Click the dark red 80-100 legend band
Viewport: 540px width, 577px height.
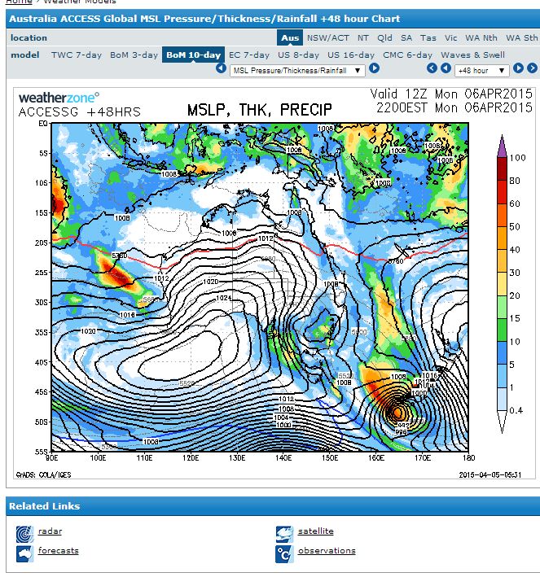[x=502, y=168]
